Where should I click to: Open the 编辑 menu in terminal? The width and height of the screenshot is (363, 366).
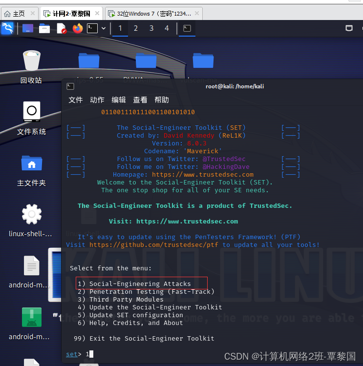119,100
